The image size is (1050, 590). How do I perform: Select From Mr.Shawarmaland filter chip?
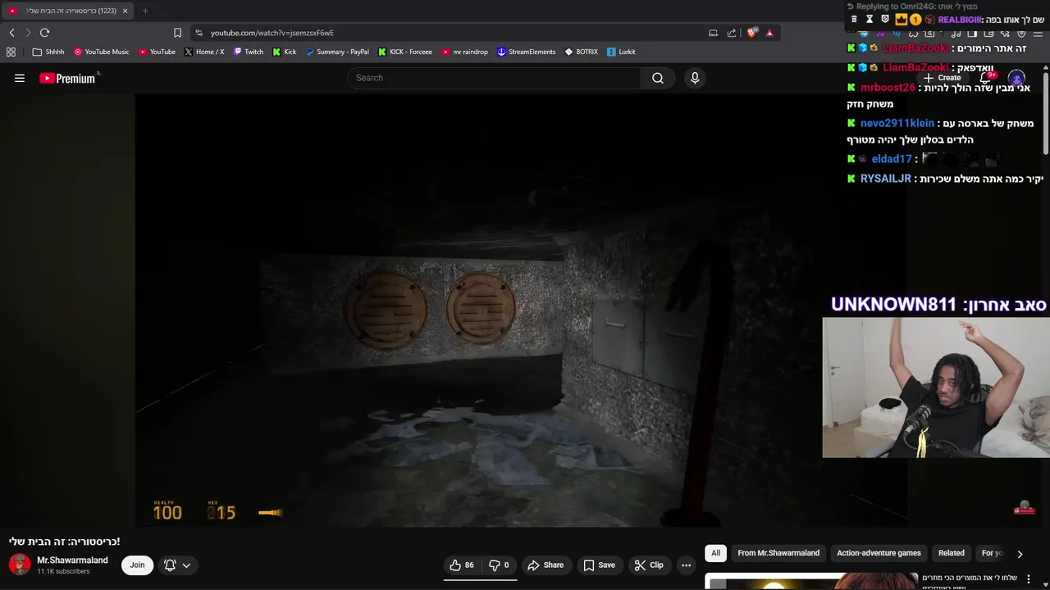[x=778, y=553]
